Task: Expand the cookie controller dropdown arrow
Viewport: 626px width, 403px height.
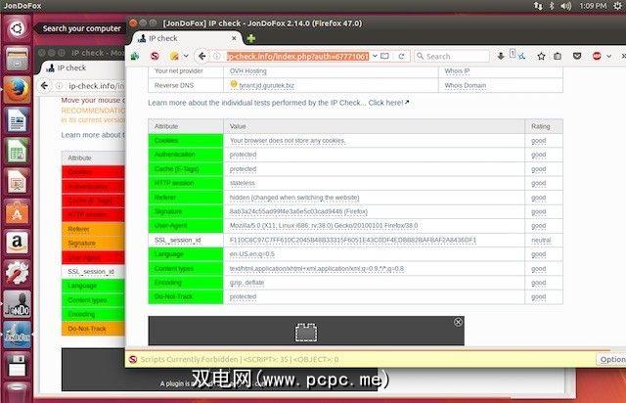Action: (x=186, y=57)
